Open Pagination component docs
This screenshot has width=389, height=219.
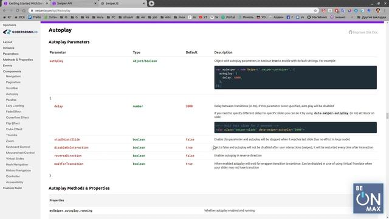pyautogui.click(x=13, y=82)
